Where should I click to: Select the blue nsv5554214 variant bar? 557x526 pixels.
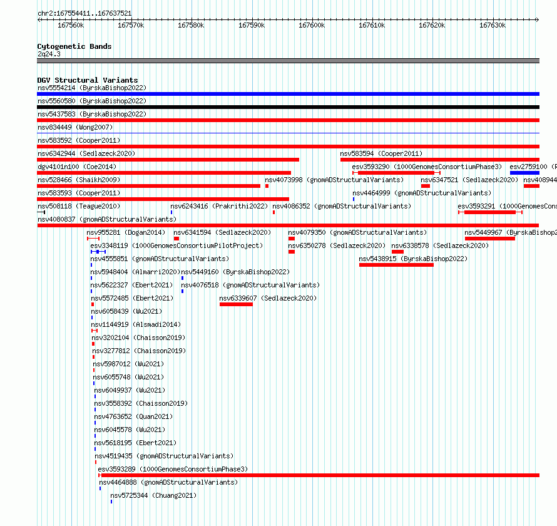click(x=288, y=94)
